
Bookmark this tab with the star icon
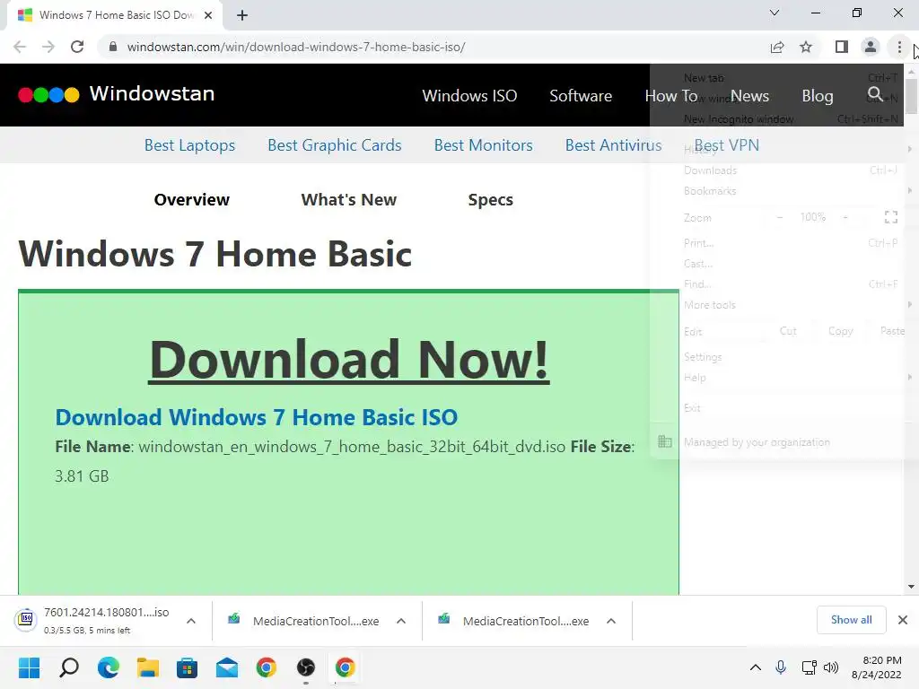[x=806, y=47]
